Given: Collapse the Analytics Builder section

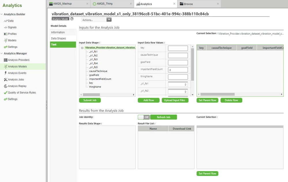Looking at the screenshot, I should [x=2, y=14].
